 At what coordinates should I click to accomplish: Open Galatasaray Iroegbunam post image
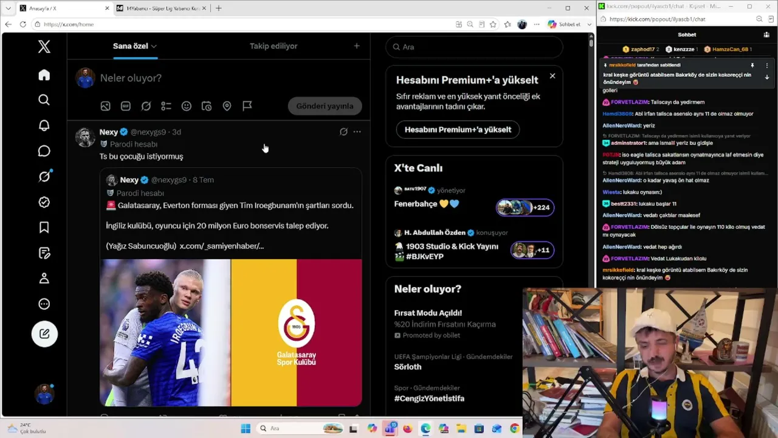[x=231, y=333]
